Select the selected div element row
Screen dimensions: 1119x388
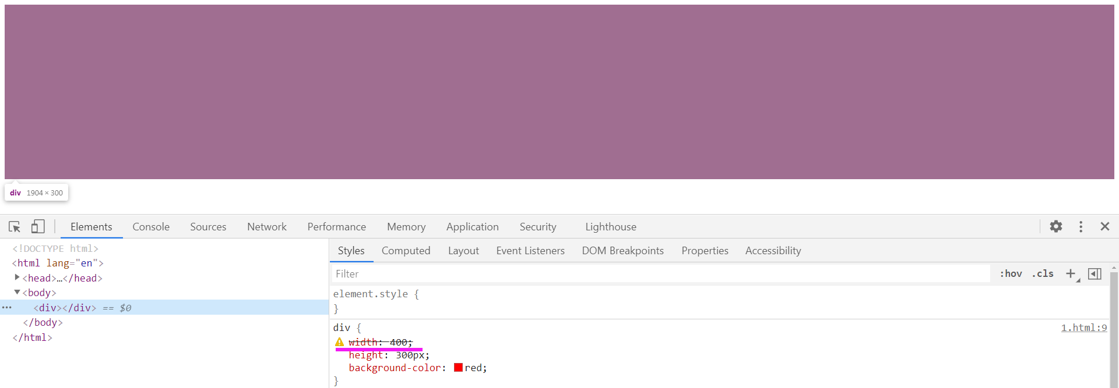164,307
